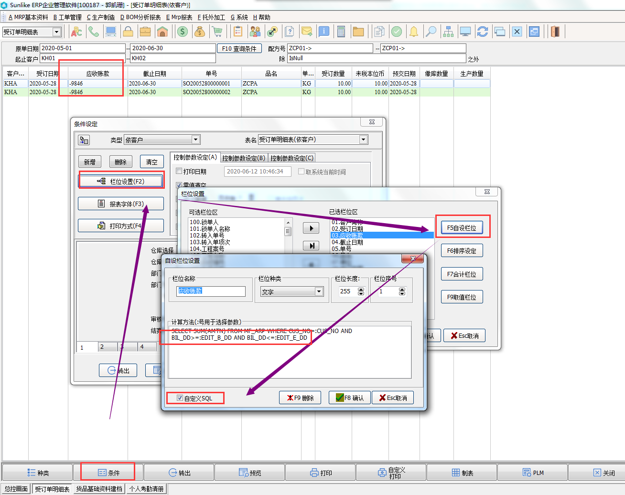Click the 栏位名称 input field
Screen dimensions: 625x495
(x=211, y=291)
